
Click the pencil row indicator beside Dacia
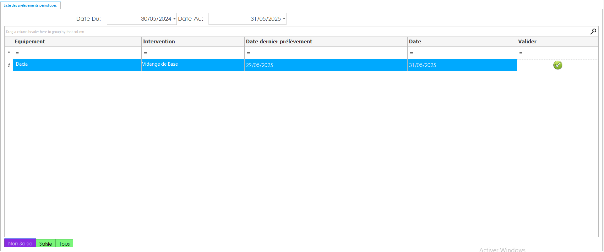(x=9, y=65)
